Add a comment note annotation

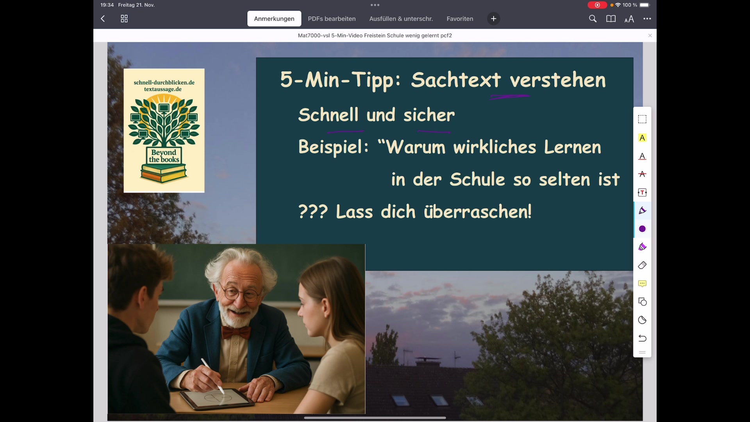pos(642,283)
